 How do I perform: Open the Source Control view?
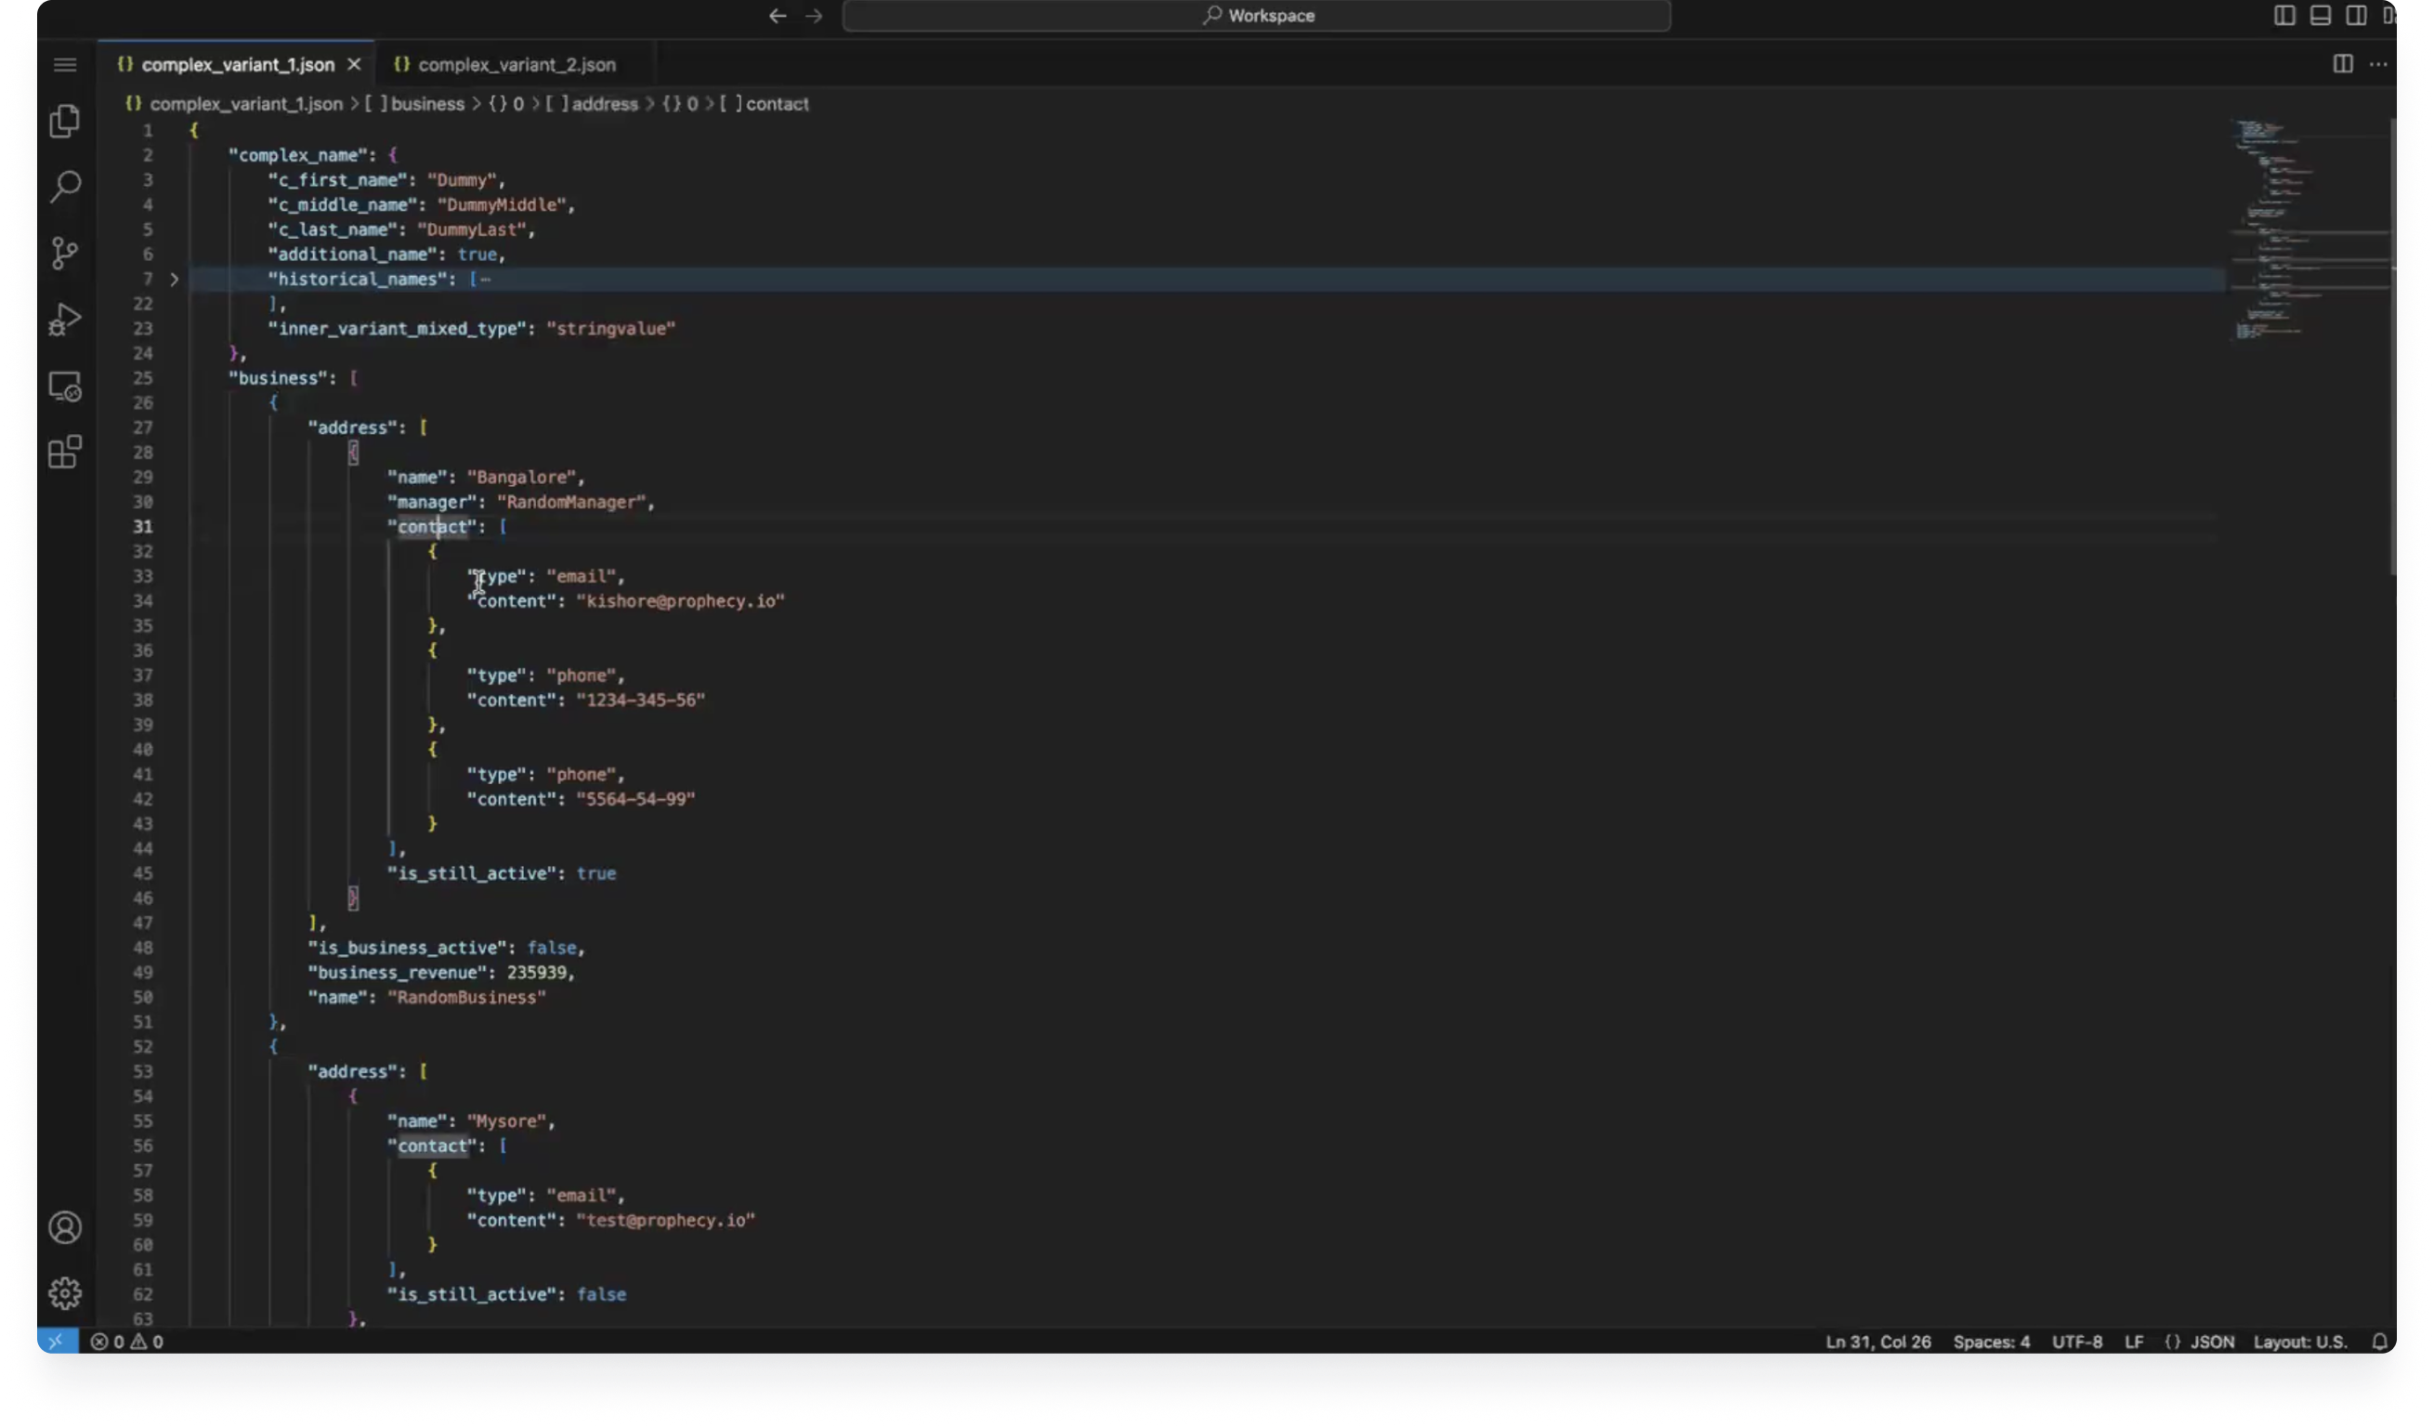(65, 253)
